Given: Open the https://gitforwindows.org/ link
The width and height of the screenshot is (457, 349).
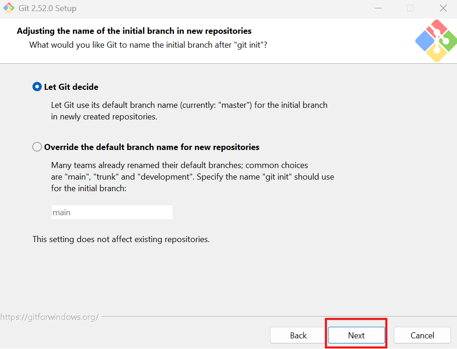Looking at the screenshot, I should 50,317.
